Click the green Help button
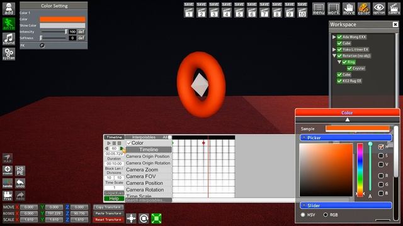The image size is (403, 226). tap(114, 198)
